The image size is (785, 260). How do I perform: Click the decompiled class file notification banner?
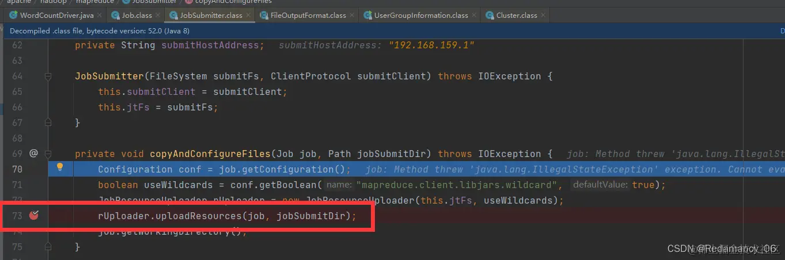pyautogui.click(x=392, y=30)
